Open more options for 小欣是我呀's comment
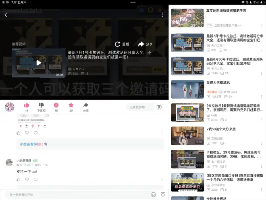The height and width of the screenshot is (200, 266). tap(162, 179)
